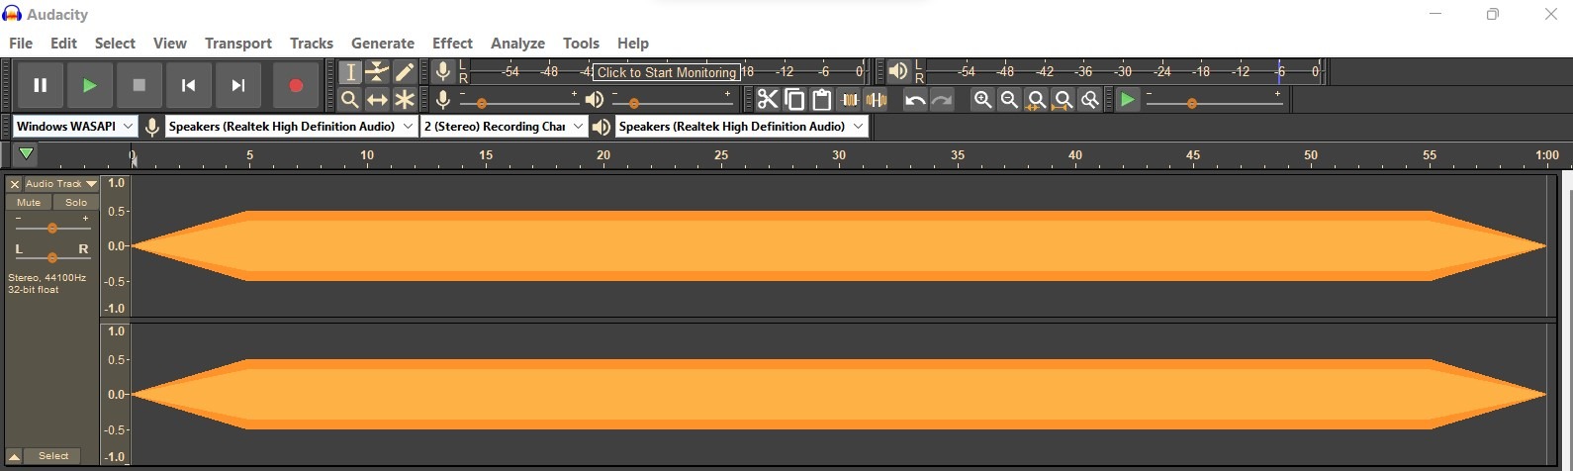Start playback with the green Play button
The image size is (1573, 471).
coord(89,85)
